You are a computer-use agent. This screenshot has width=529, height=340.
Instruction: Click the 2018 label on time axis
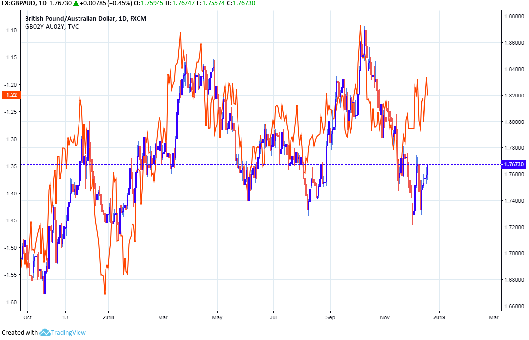[108, 317]
